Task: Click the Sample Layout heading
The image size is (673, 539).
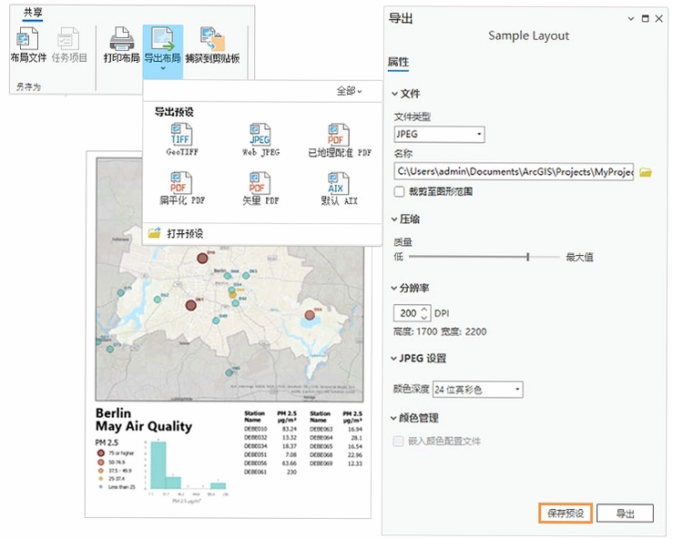Action: pyautogui.click(x=528, y=36)
